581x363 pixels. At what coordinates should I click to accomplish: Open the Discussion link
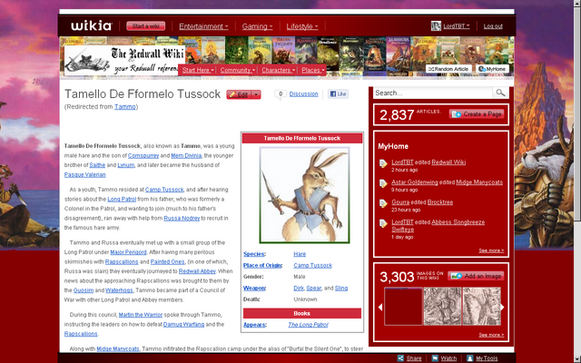[303, 94]
